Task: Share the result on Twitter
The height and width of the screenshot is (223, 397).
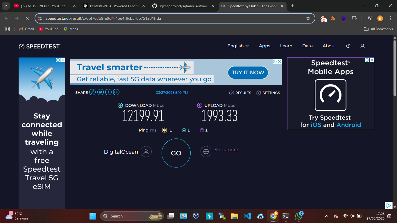Action: 101,92
